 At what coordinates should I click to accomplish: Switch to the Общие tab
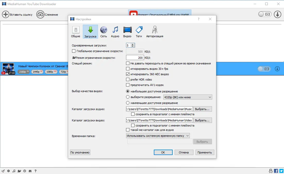coord(76,31)
